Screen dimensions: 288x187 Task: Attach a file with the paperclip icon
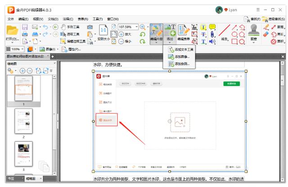(212, 34)
